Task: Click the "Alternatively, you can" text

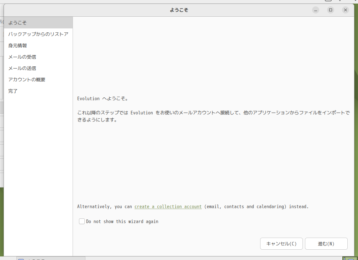Action: (105, 206)
